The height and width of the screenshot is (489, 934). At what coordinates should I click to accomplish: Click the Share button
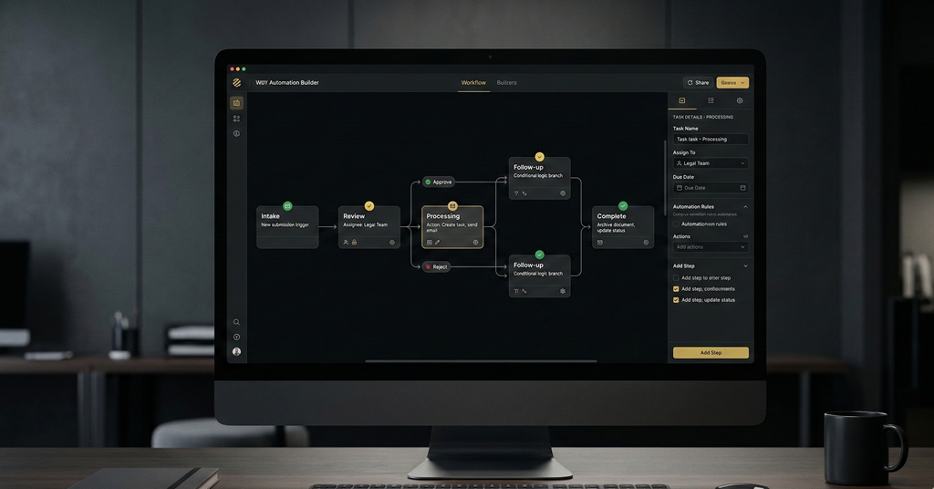[x=698, y=83]
